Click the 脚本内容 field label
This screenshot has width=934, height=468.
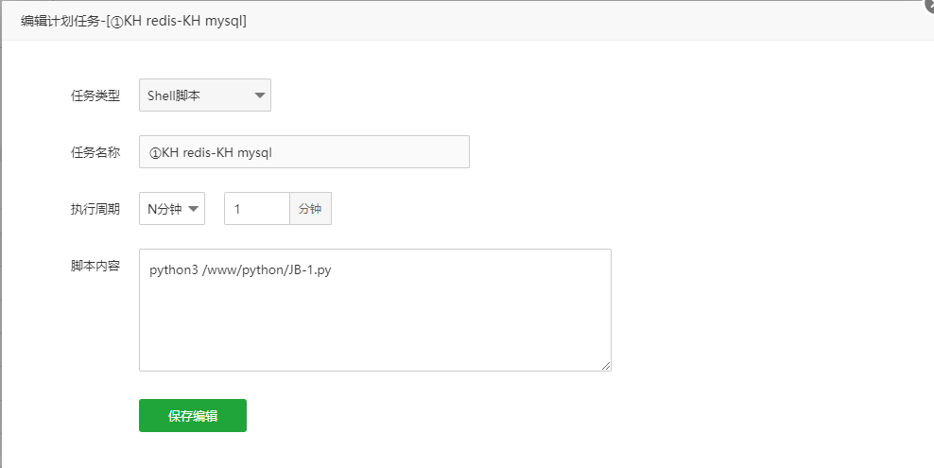(x=95, y=266)
